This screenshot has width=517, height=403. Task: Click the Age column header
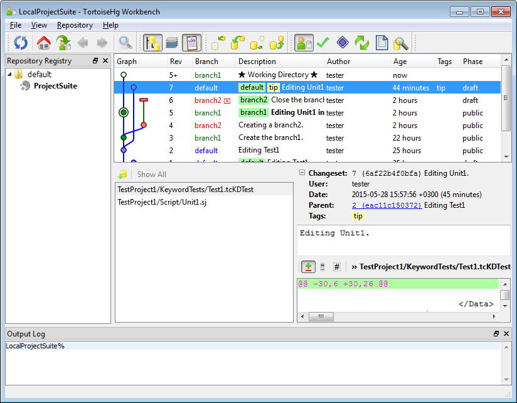point(412,62)
